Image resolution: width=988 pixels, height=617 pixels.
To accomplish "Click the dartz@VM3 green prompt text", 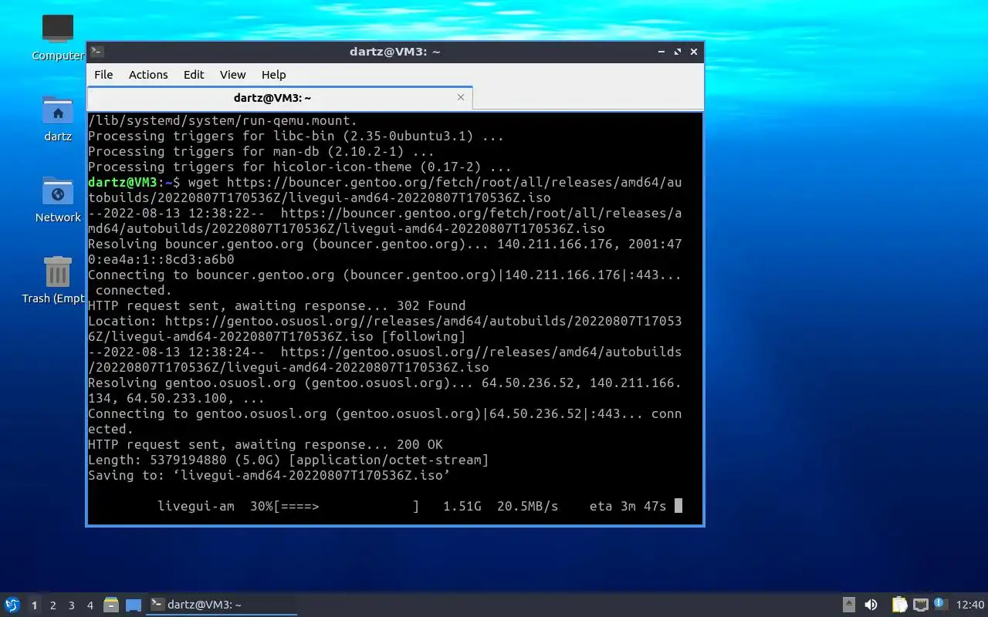I will (x=123, y=183).
